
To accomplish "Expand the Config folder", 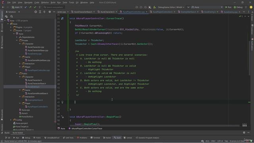I will [11, 120].
